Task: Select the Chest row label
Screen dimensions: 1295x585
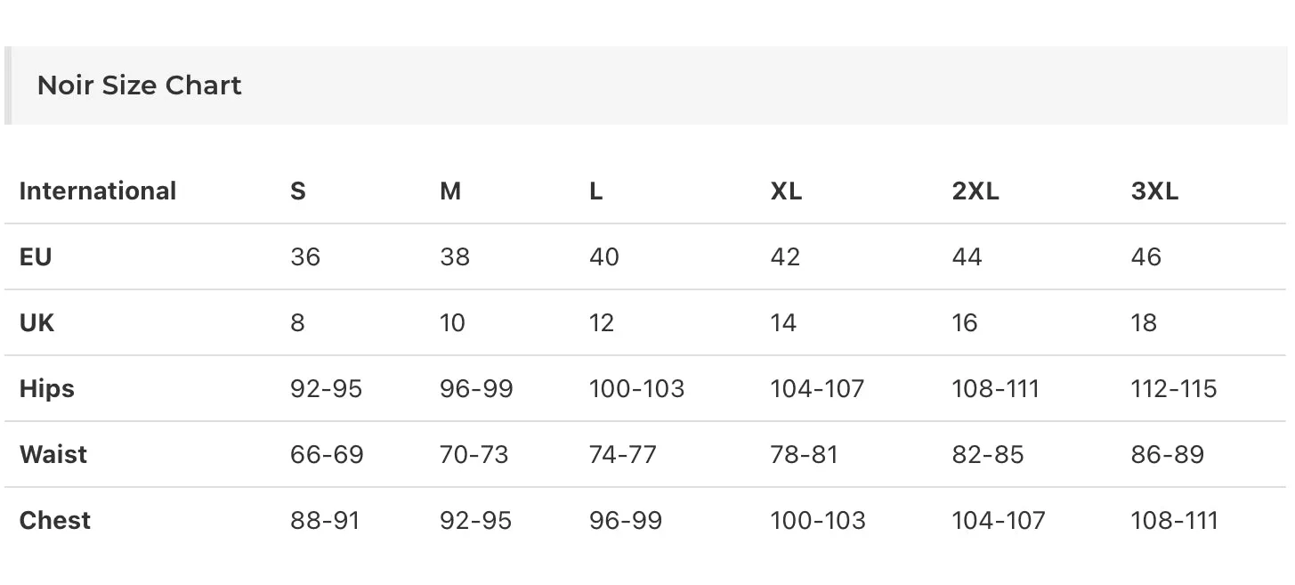Action: point(55,520)
